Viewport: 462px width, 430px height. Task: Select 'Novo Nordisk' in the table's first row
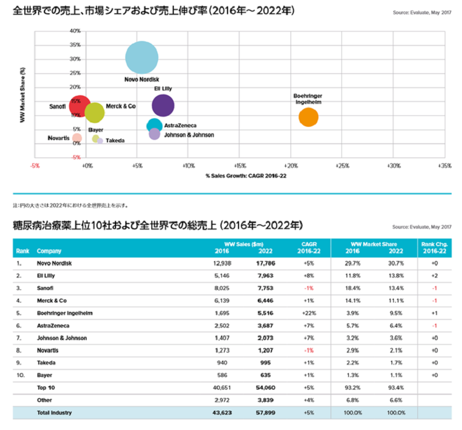click(x=54, y=263)
